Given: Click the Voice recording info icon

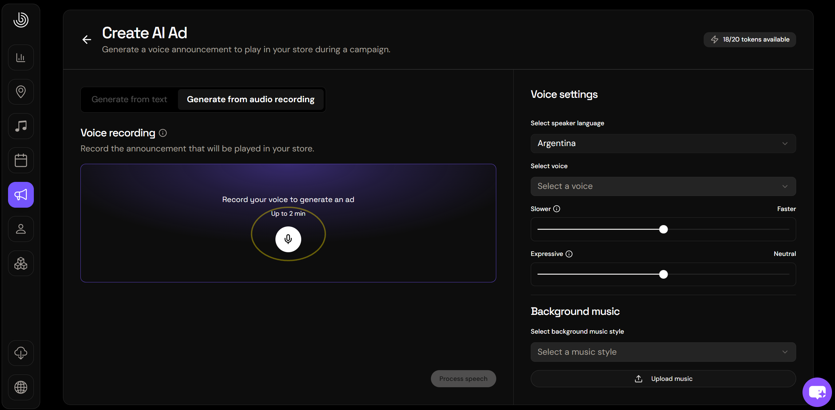Looking at the screenshot, I should [163, 133].
